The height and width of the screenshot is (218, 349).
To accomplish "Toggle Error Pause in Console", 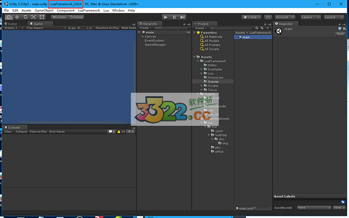I will pyautogui.click(x=57, y=132).
